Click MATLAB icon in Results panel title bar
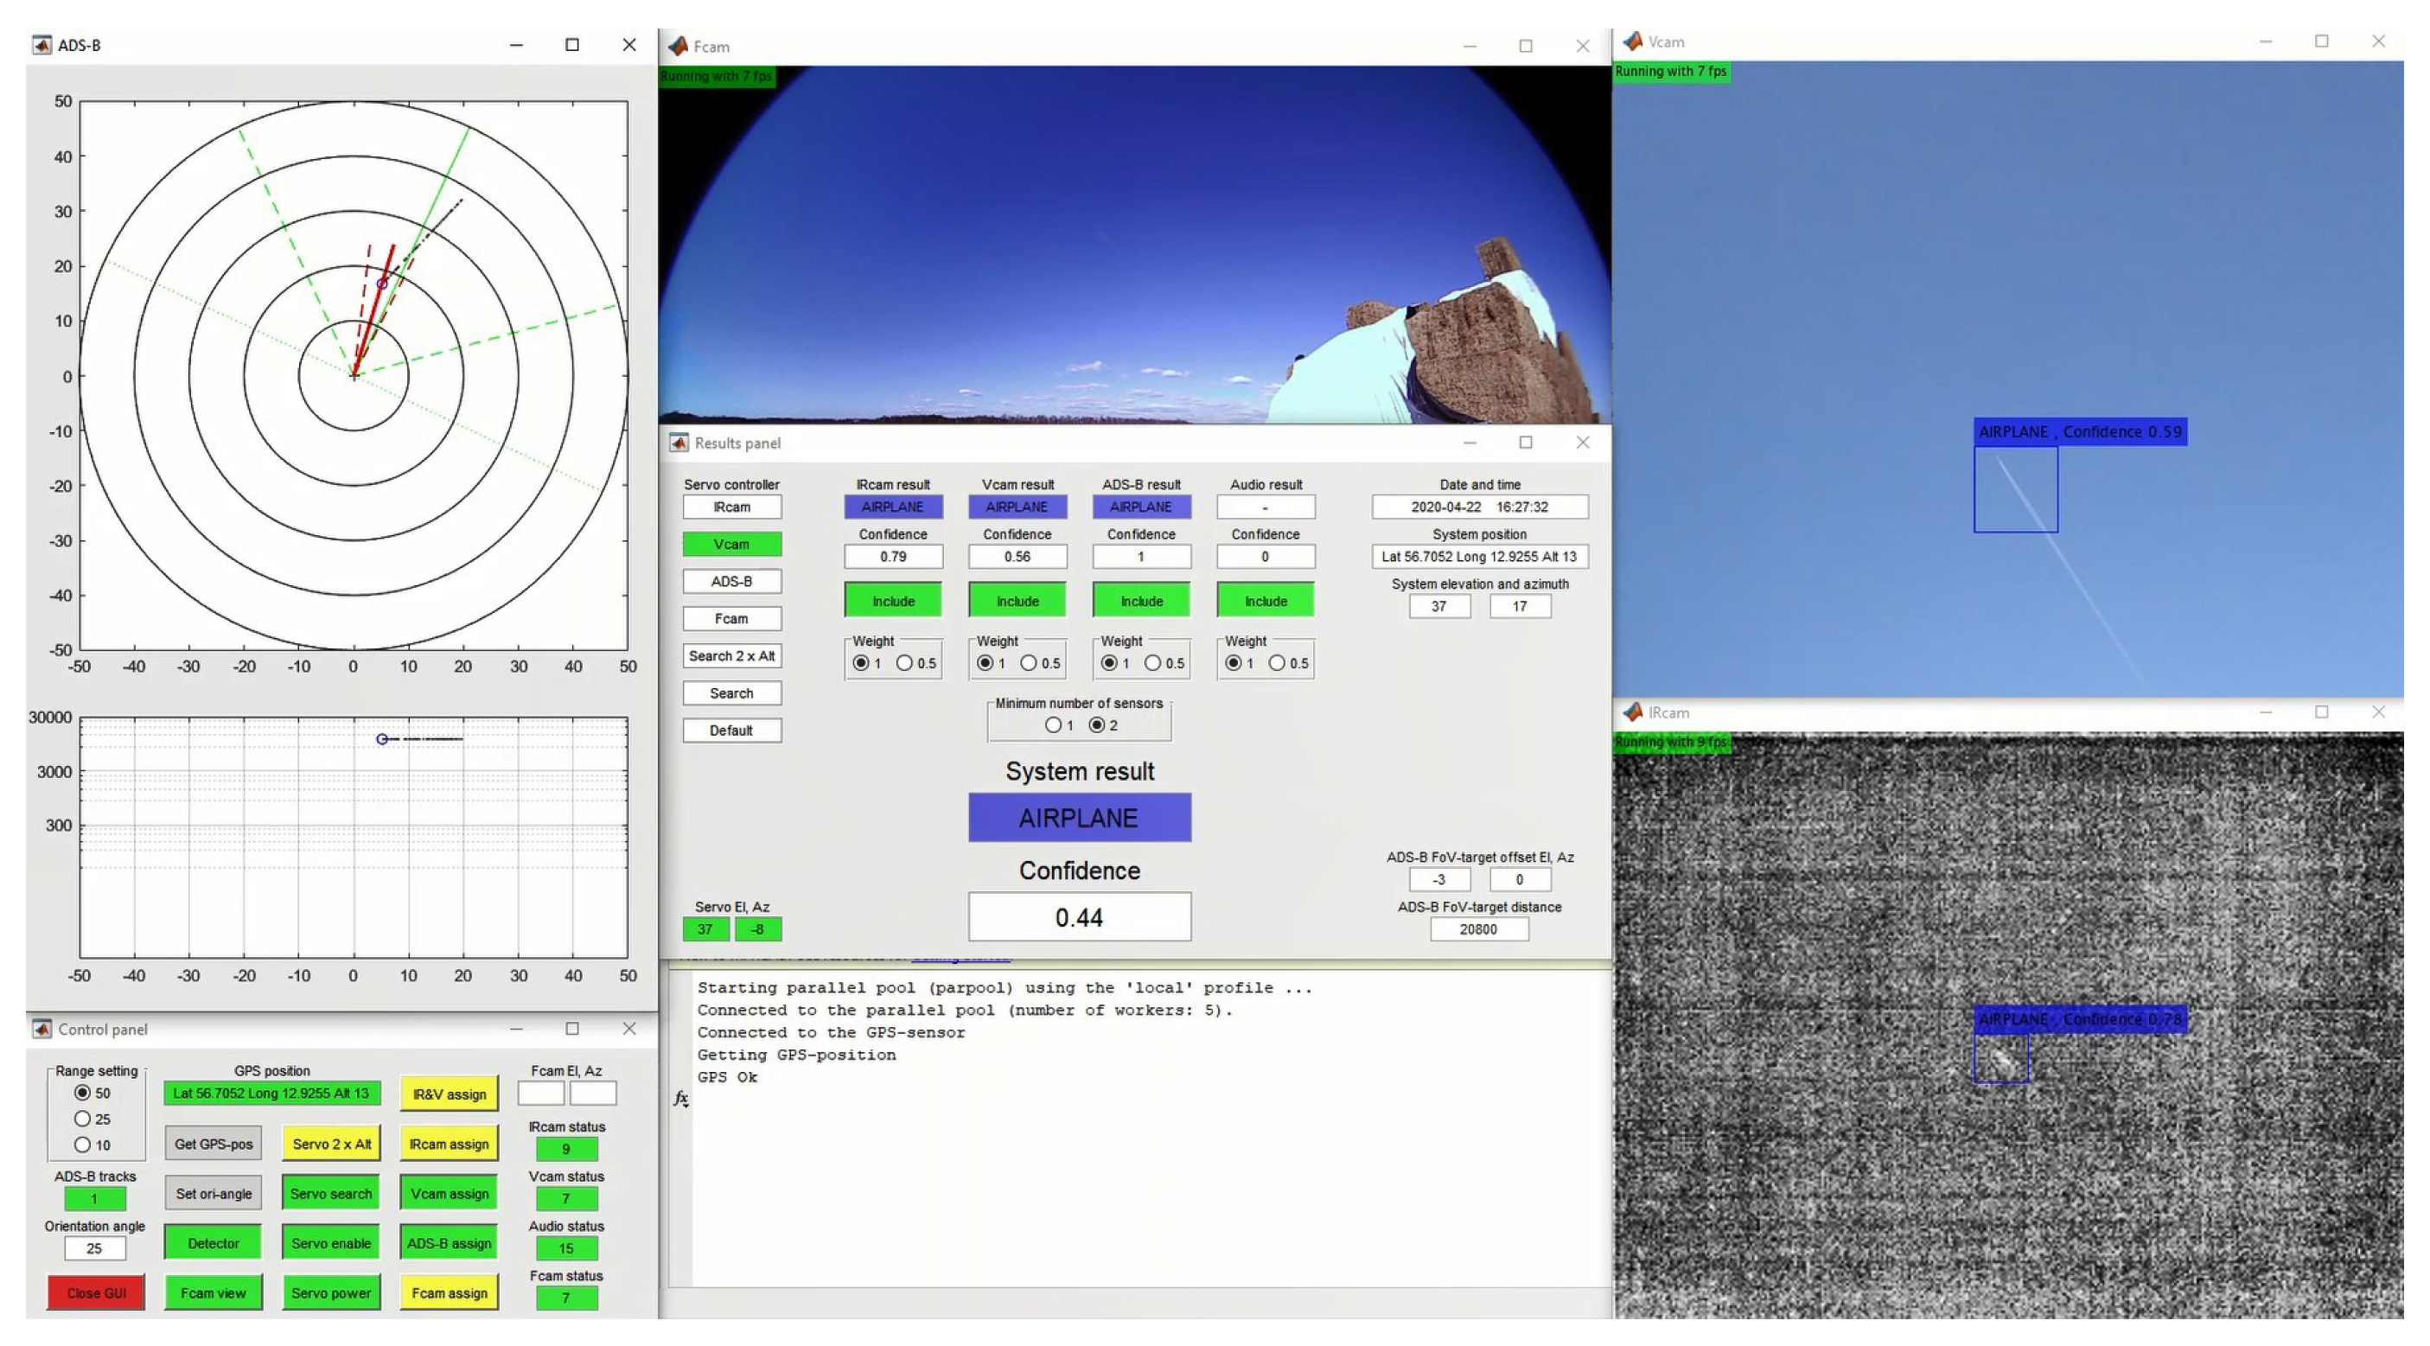The width and height of the screenshot is (2430, 1346). click(x=679, y=443)
